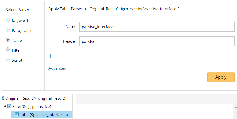
Task: Pick the Script parser radio button
Action: [8, 60]
